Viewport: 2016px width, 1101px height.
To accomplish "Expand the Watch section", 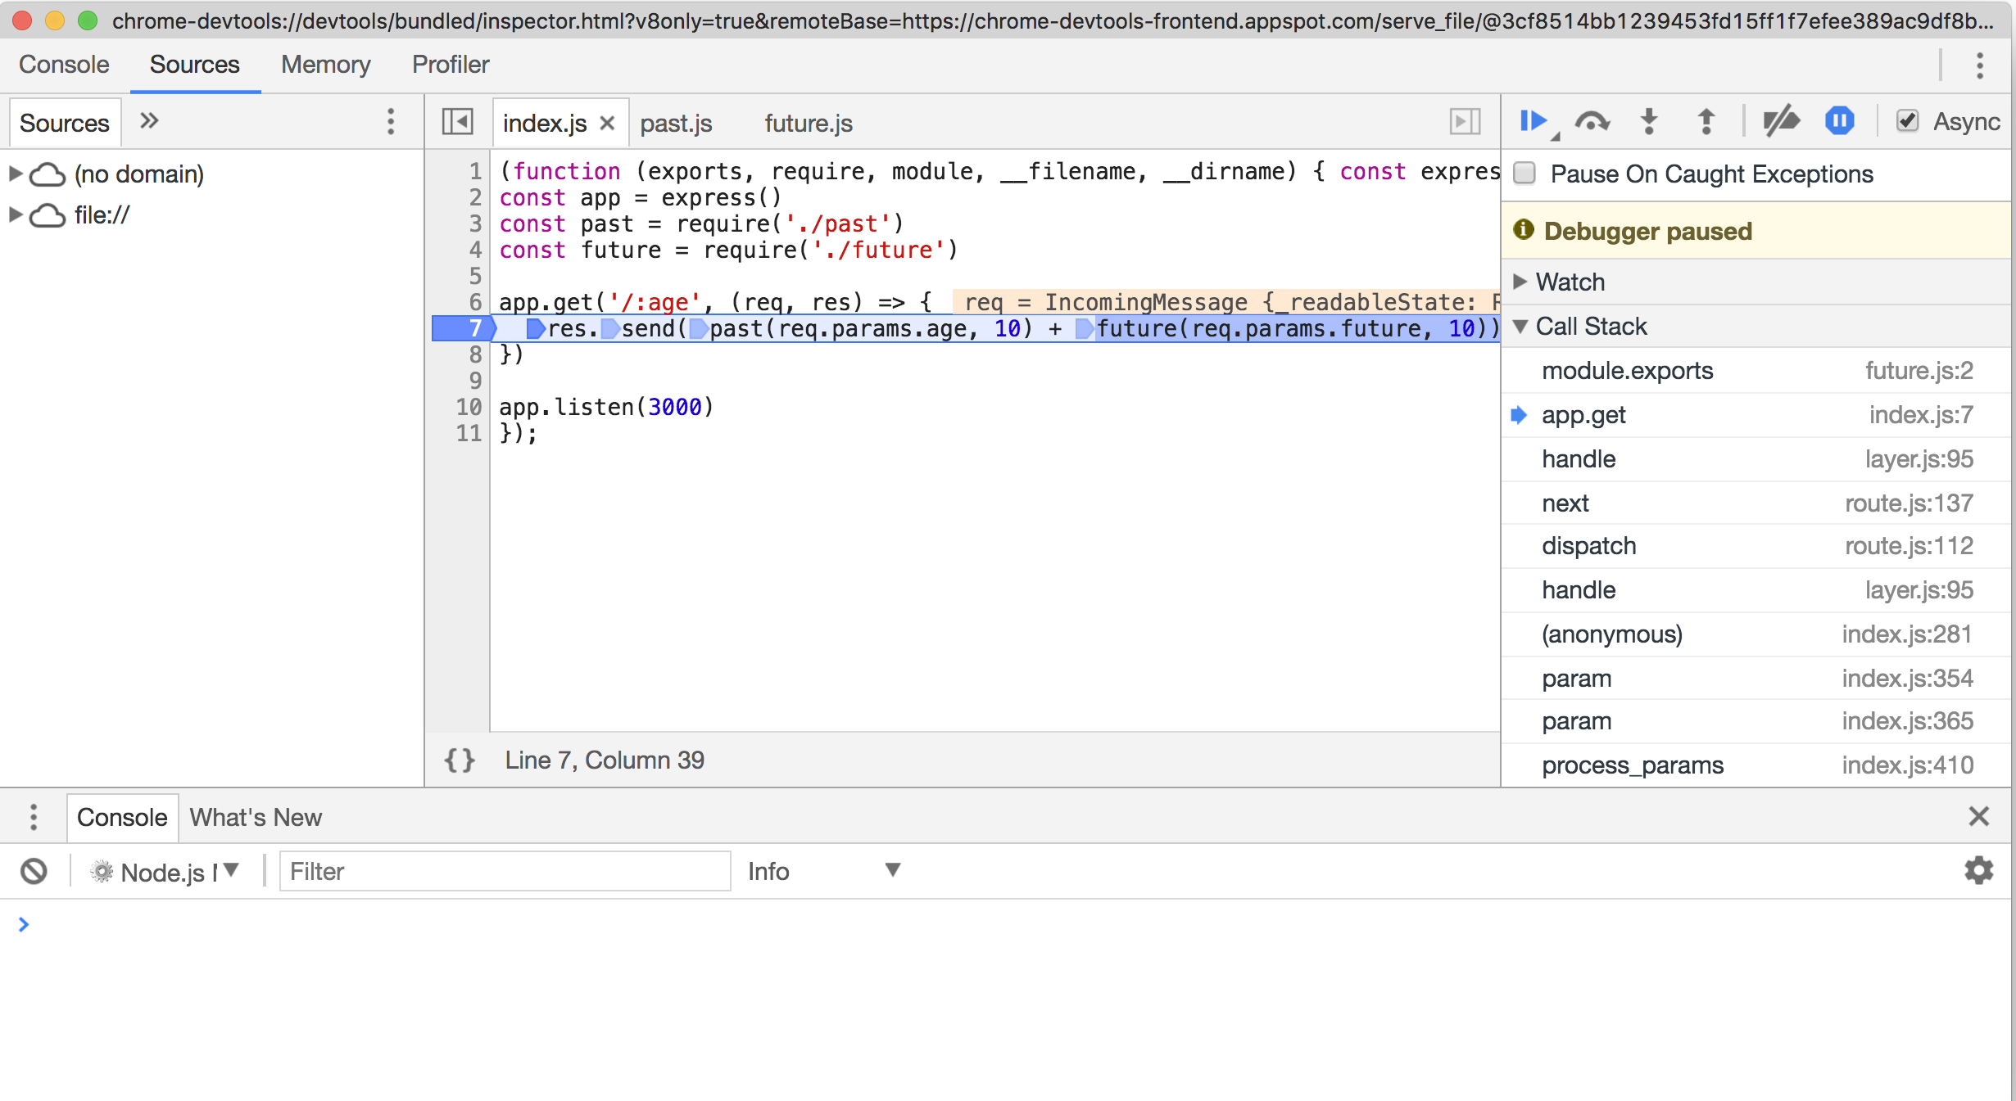I will tap(1520, 282).
